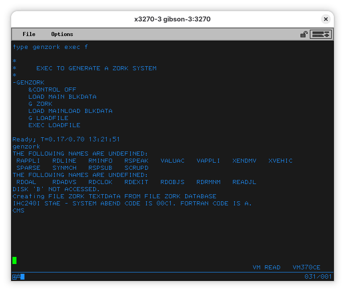Click undefined name 'SPARSE'
Viewport: 345px width, 292px height.
(28, 168)
